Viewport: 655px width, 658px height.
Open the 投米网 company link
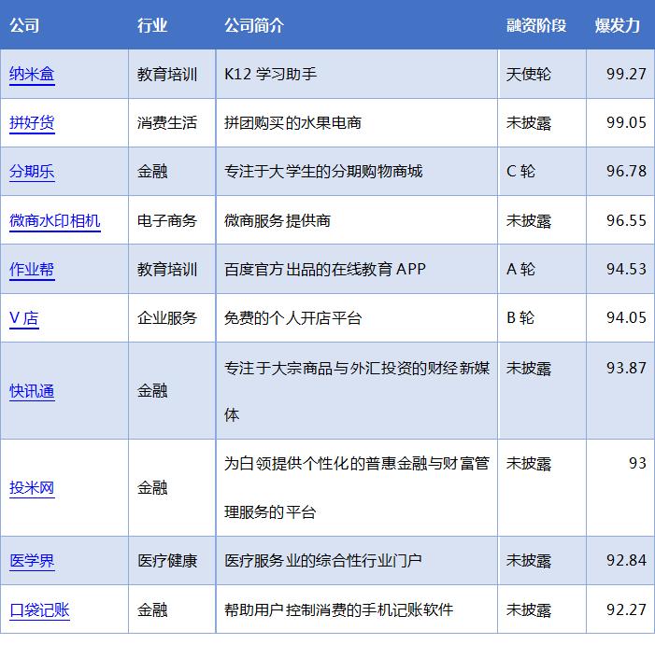tap(32, 487)
